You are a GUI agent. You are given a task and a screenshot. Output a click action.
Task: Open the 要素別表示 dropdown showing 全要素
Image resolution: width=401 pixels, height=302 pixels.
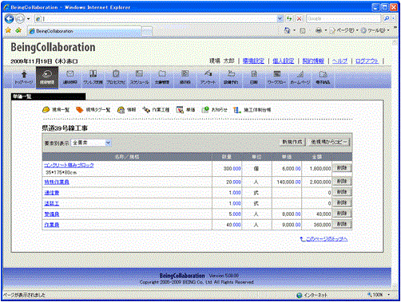(x=91, y=143)
